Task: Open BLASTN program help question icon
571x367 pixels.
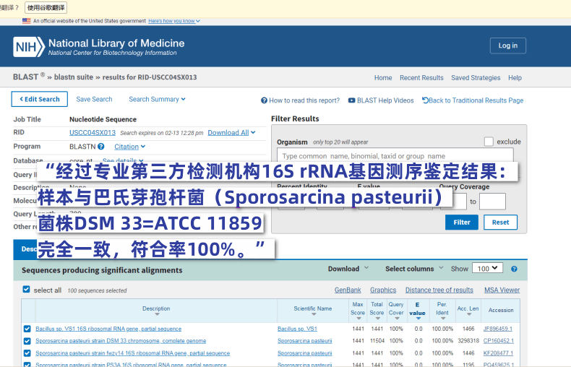Action: pos(101,147)
